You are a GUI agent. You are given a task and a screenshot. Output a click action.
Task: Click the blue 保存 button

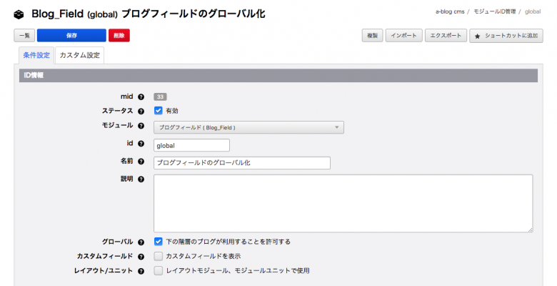(x=71, y=35)
